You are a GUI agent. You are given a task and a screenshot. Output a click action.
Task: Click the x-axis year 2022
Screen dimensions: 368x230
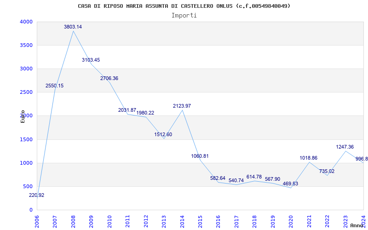point(327,222)
